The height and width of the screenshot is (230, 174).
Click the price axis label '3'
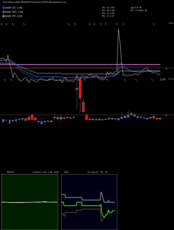[x=166, y=69]
